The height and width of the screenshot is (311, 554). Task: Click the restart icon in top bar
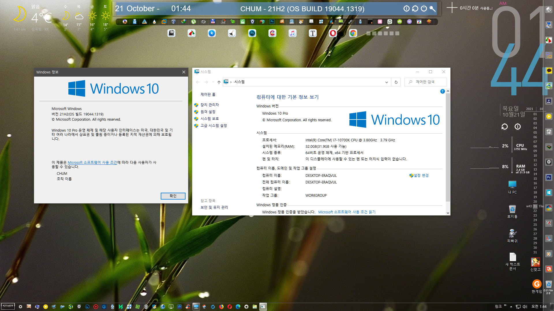415,8
